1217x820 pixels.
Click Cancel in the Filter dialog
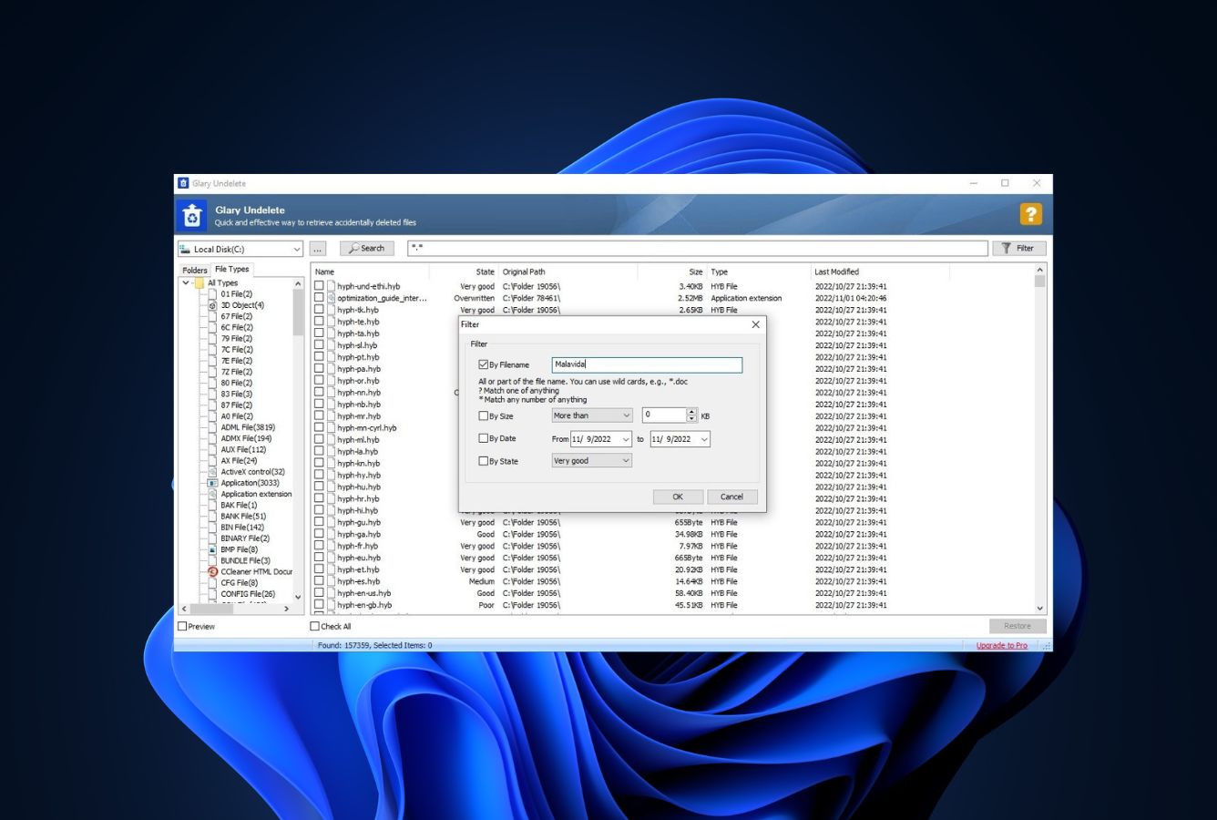pos(732,497)
